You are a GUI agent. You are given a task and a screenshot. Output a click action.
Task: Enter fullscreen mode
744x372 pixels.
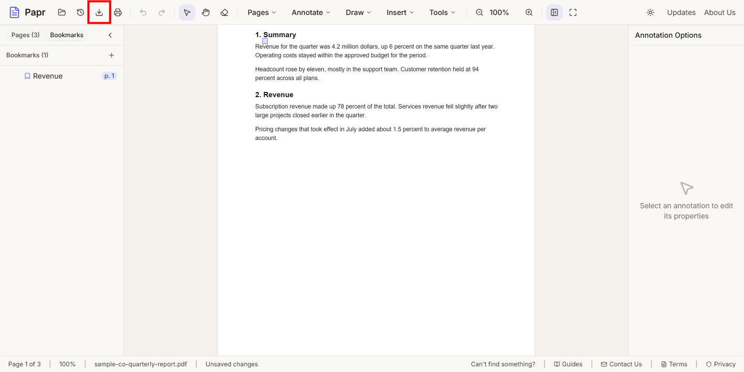coord(573,12)
